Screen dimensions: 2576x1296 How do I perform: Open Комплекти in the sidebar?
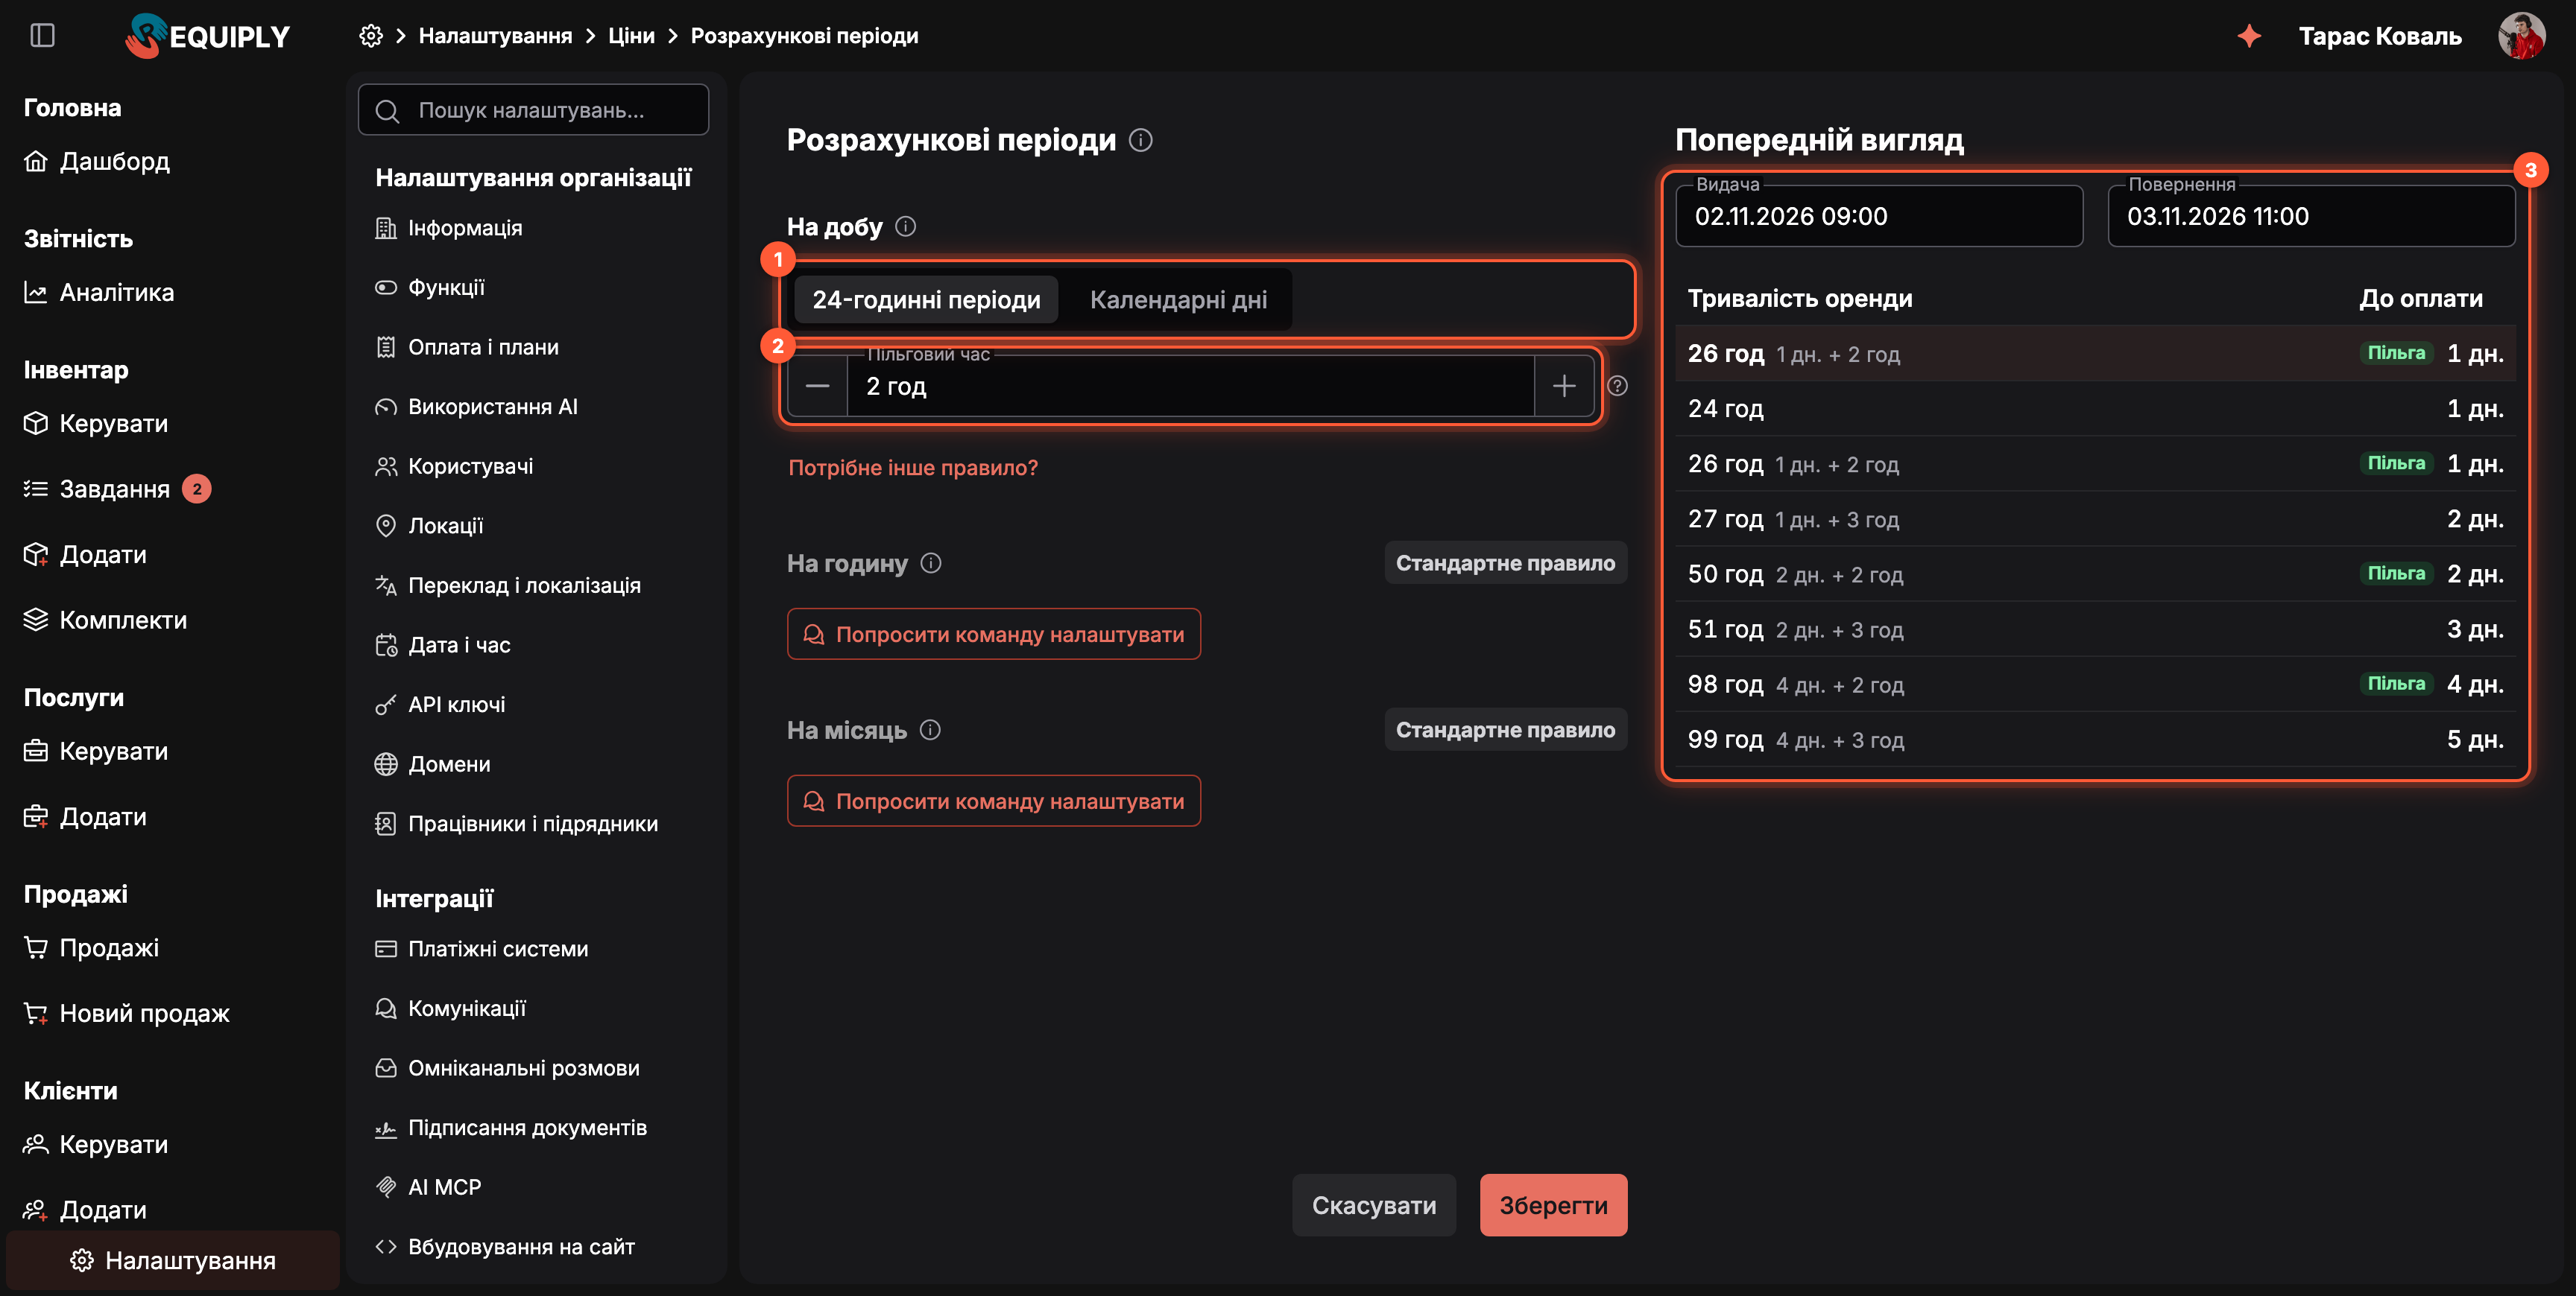pyautogui.click(x=105, y=620)
